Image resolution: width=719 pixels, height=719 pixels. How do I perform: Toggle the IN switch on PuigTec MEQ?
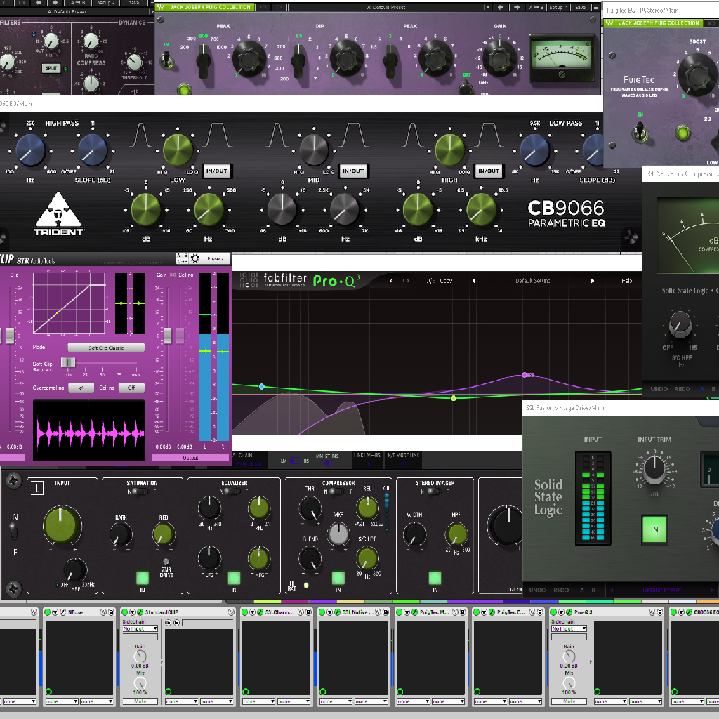(x=167, y=59)
